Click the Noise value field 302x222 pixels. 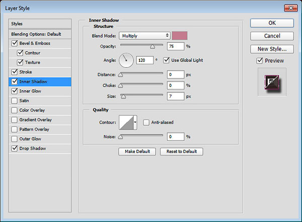point(176,136)
